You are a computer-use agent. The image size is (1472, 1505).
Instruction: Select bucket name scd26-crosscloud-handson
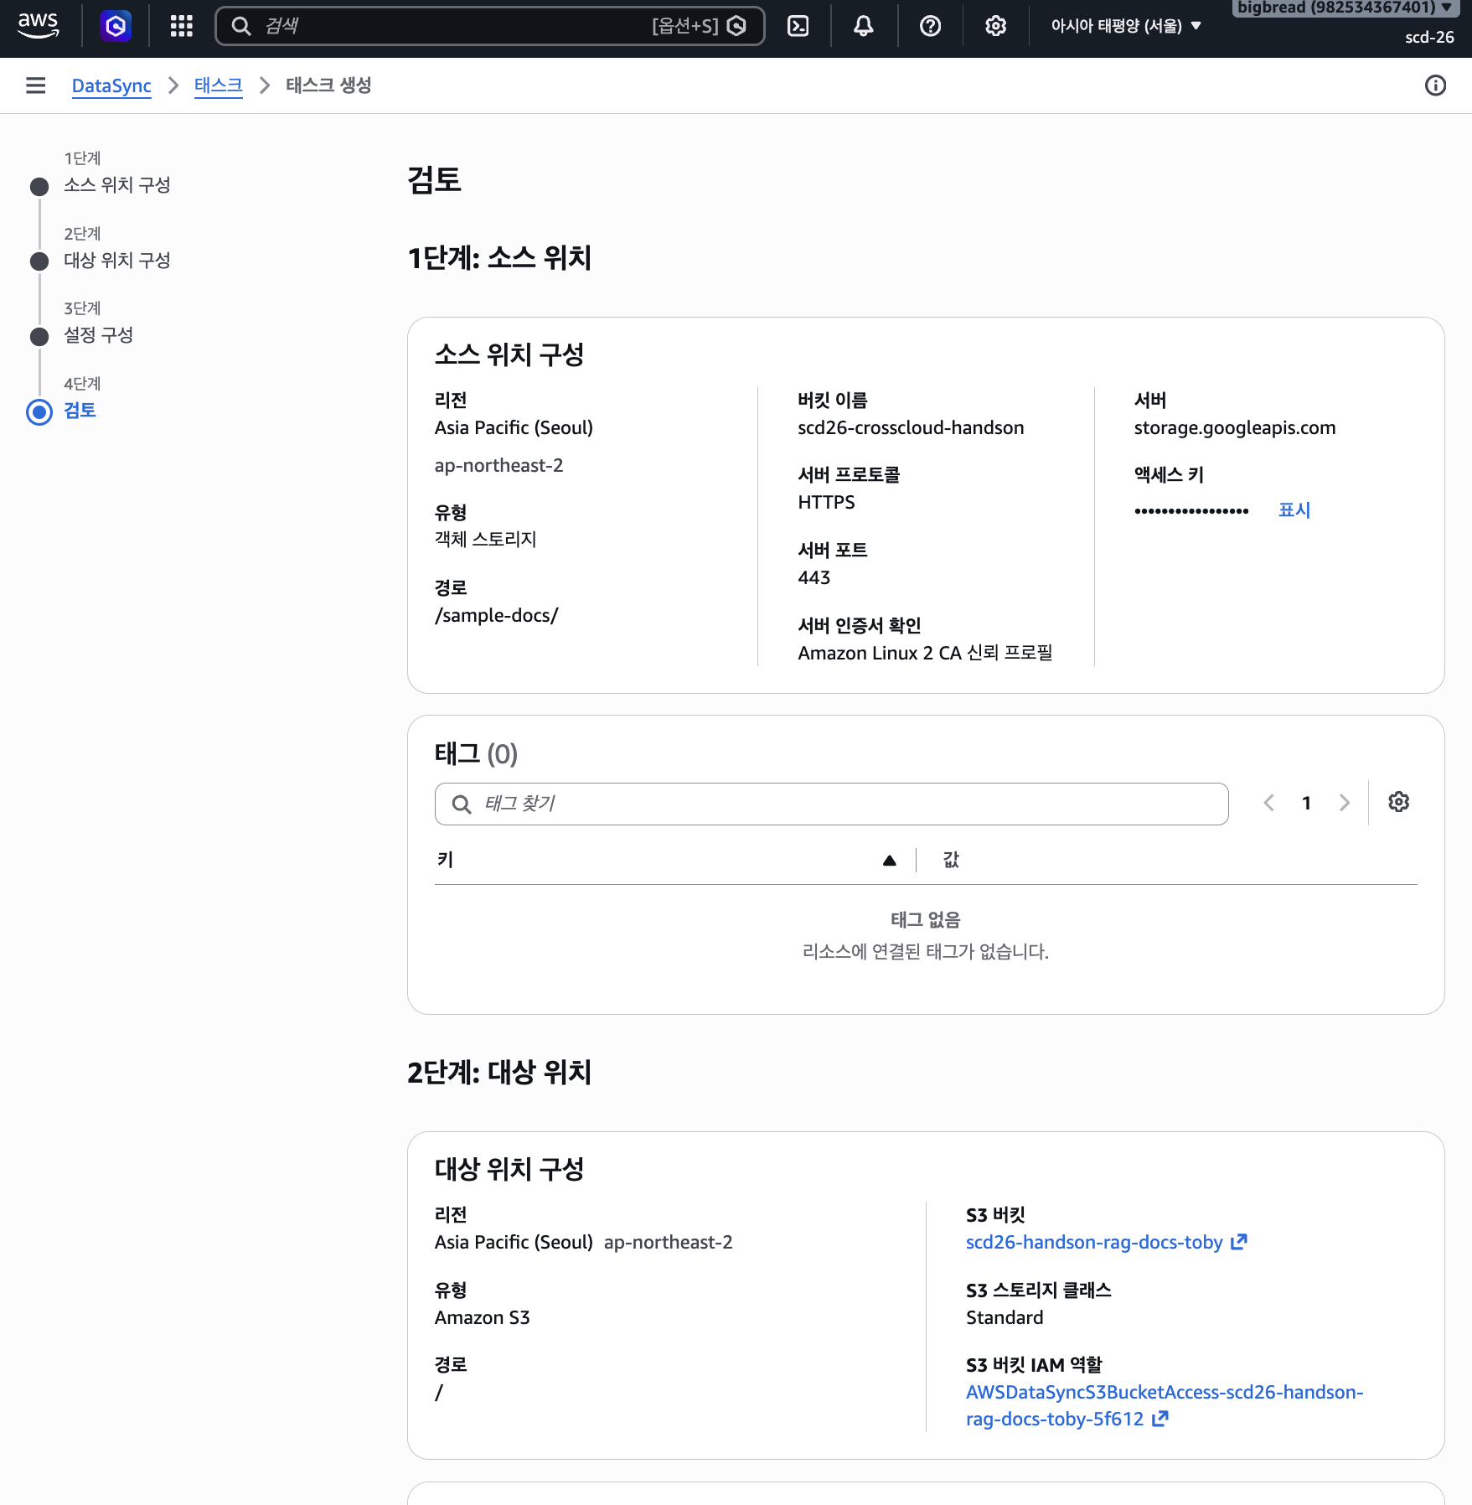(x=911, y=428)
